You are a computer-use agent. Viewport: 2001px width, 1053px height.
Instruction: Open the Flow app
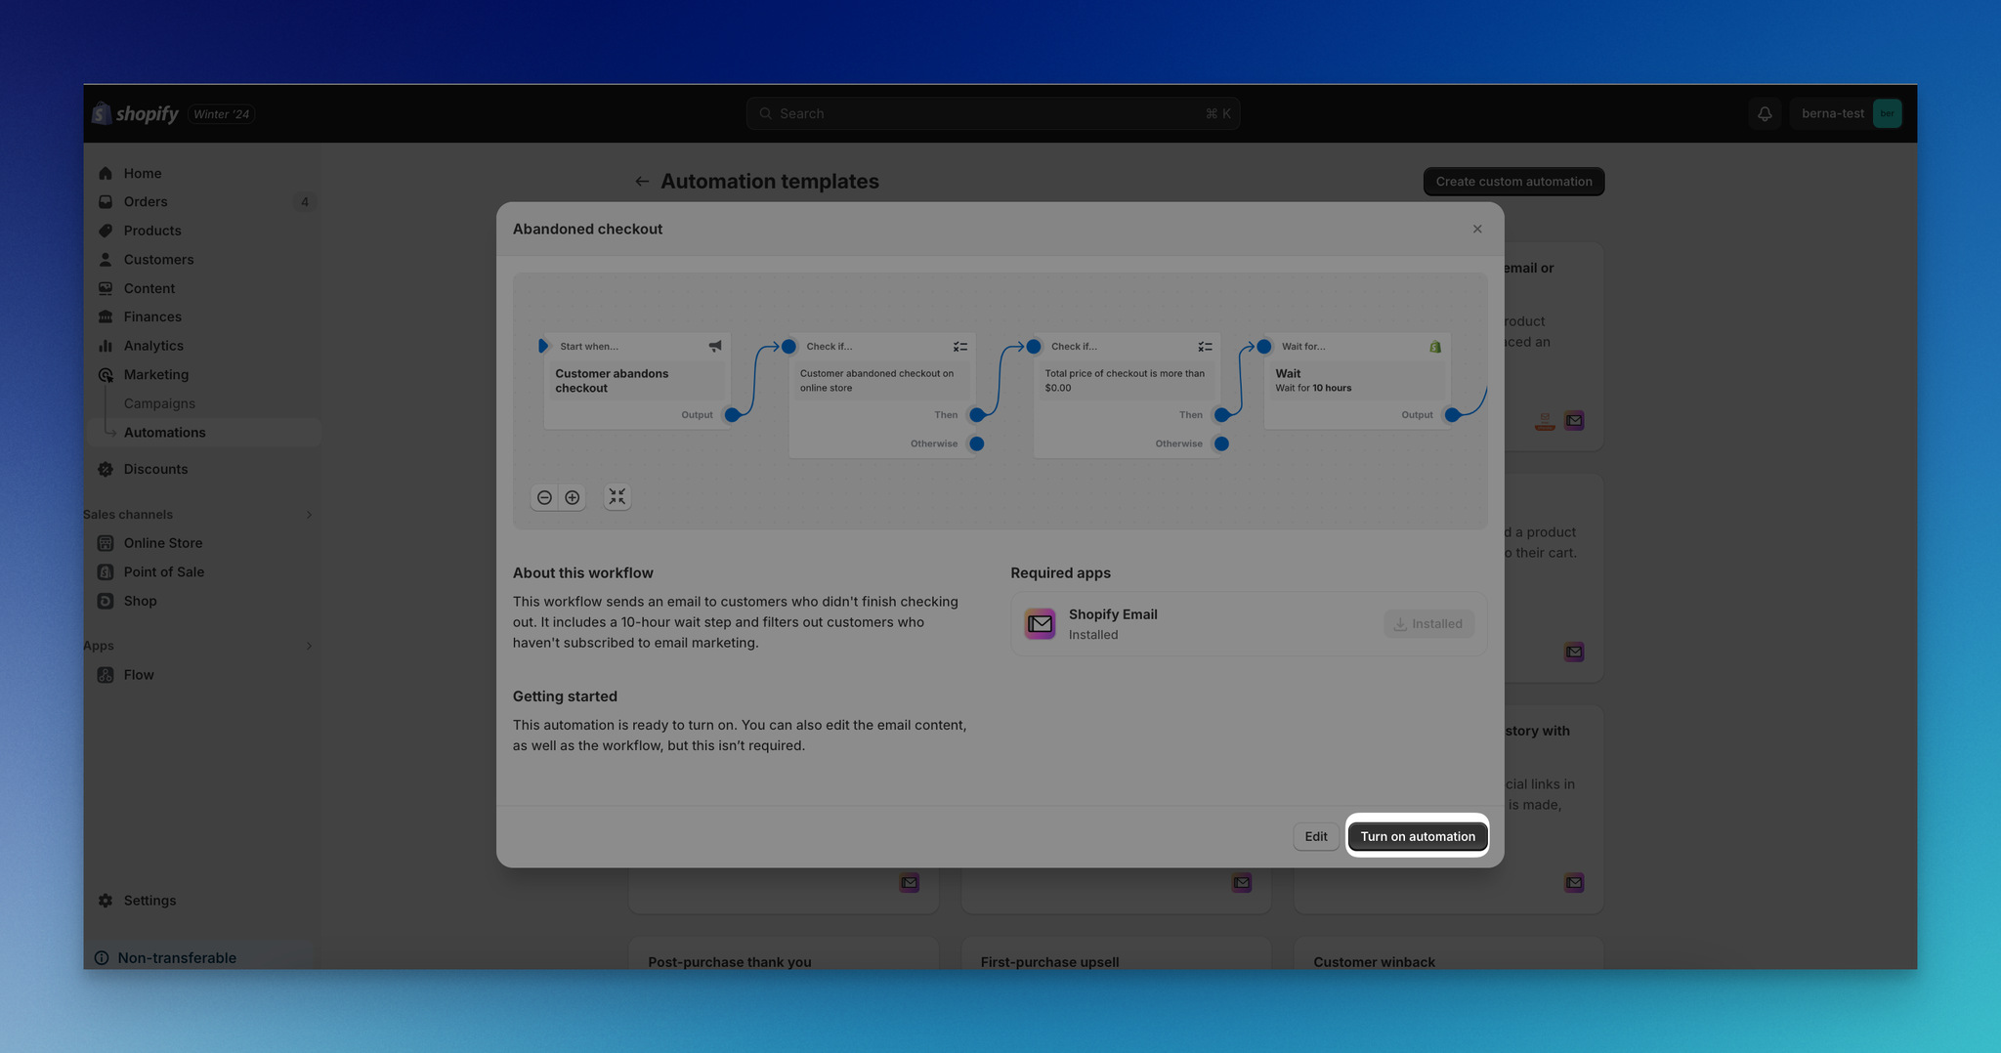click(x=204, y=675)
